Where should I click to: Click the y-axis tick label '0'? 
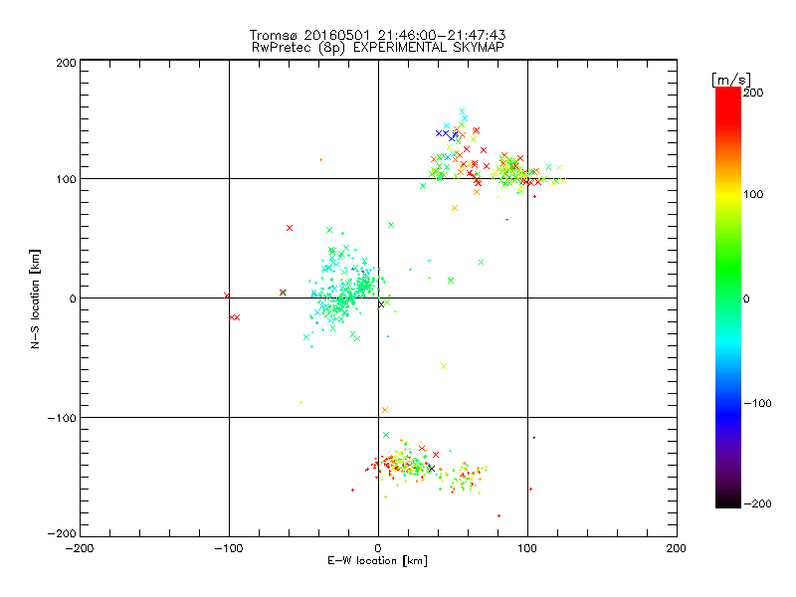(73, 298)
